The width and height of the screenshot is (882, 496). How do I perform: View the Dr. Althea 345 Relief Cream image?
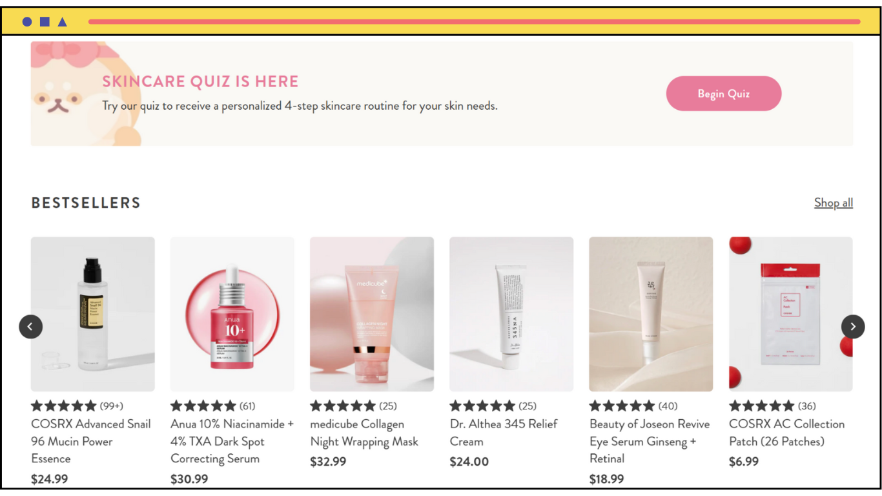coord(511,314)
